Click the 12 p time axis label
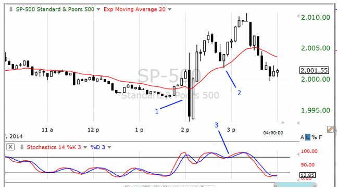338x193 pixels. point(93,130)
